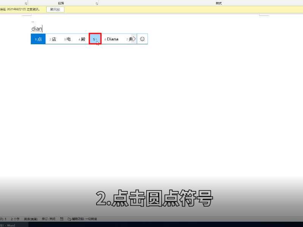The image size is (303, 227).
Task: Place cursor in the typed text dian
Action: (37, 28)
